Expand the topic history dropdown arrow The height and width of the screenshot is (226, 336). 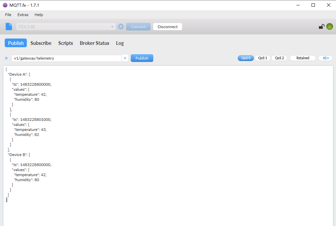(x=125, y=58)
